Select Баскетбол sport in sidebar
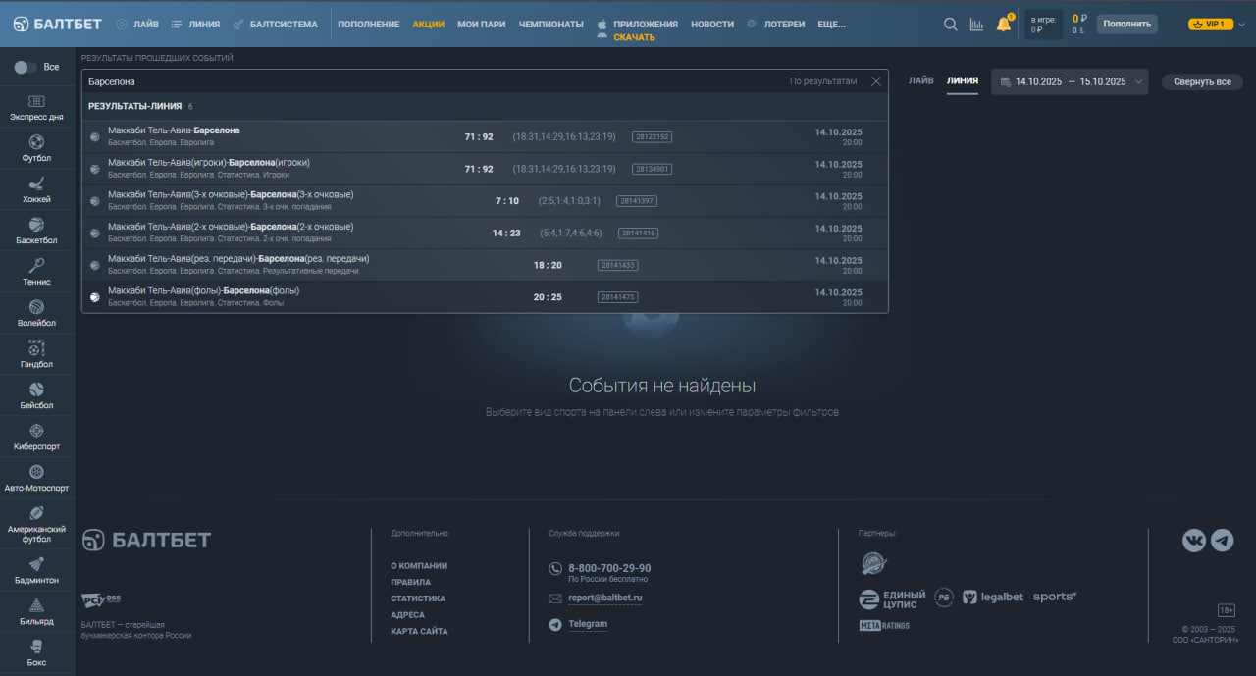The height and width of the screenshot is (676, 1256). [36, 232]
